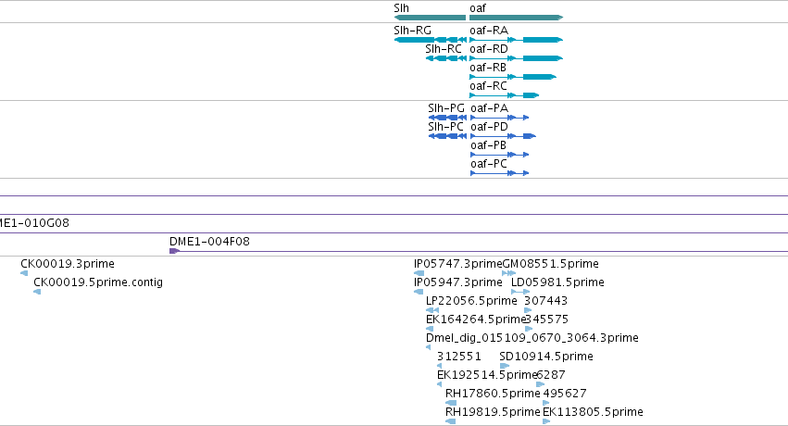Click the LD05981.5prime arrow glyph
Screen dimensions: 788x426
pyautogui.click(x=520, y=292)
